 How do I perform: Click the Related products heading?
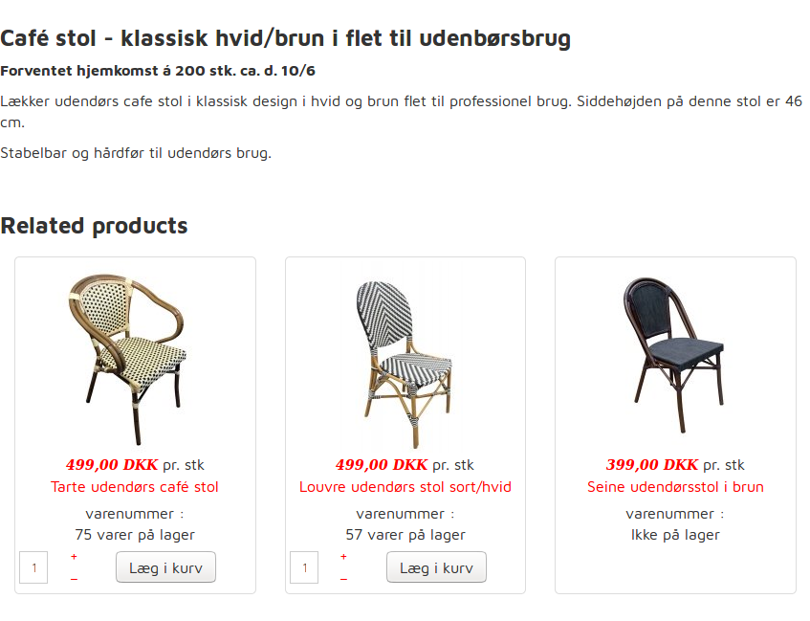[94, 226]
